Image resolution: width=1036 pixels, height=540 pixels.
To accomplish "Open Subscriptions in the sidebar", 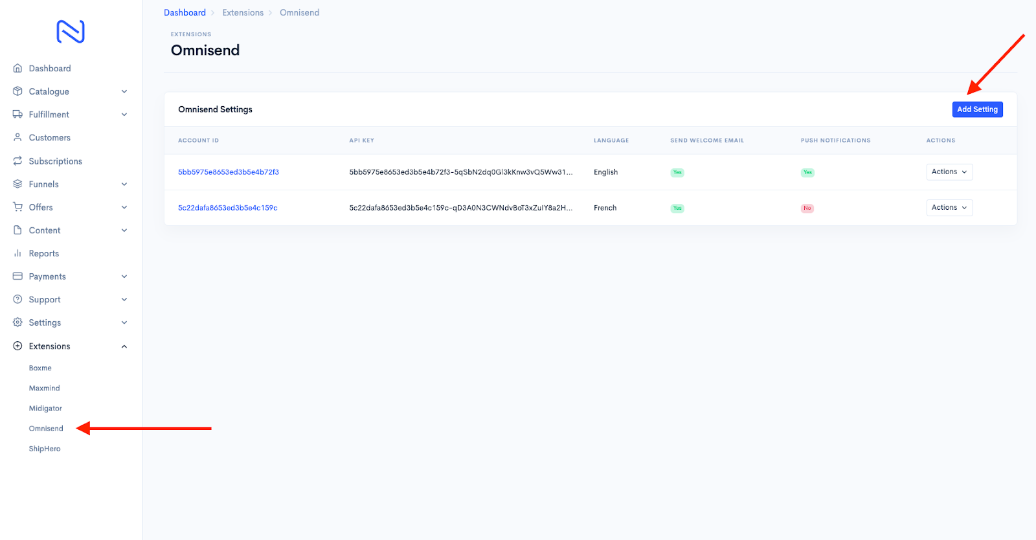I will (x=56, y=161).
